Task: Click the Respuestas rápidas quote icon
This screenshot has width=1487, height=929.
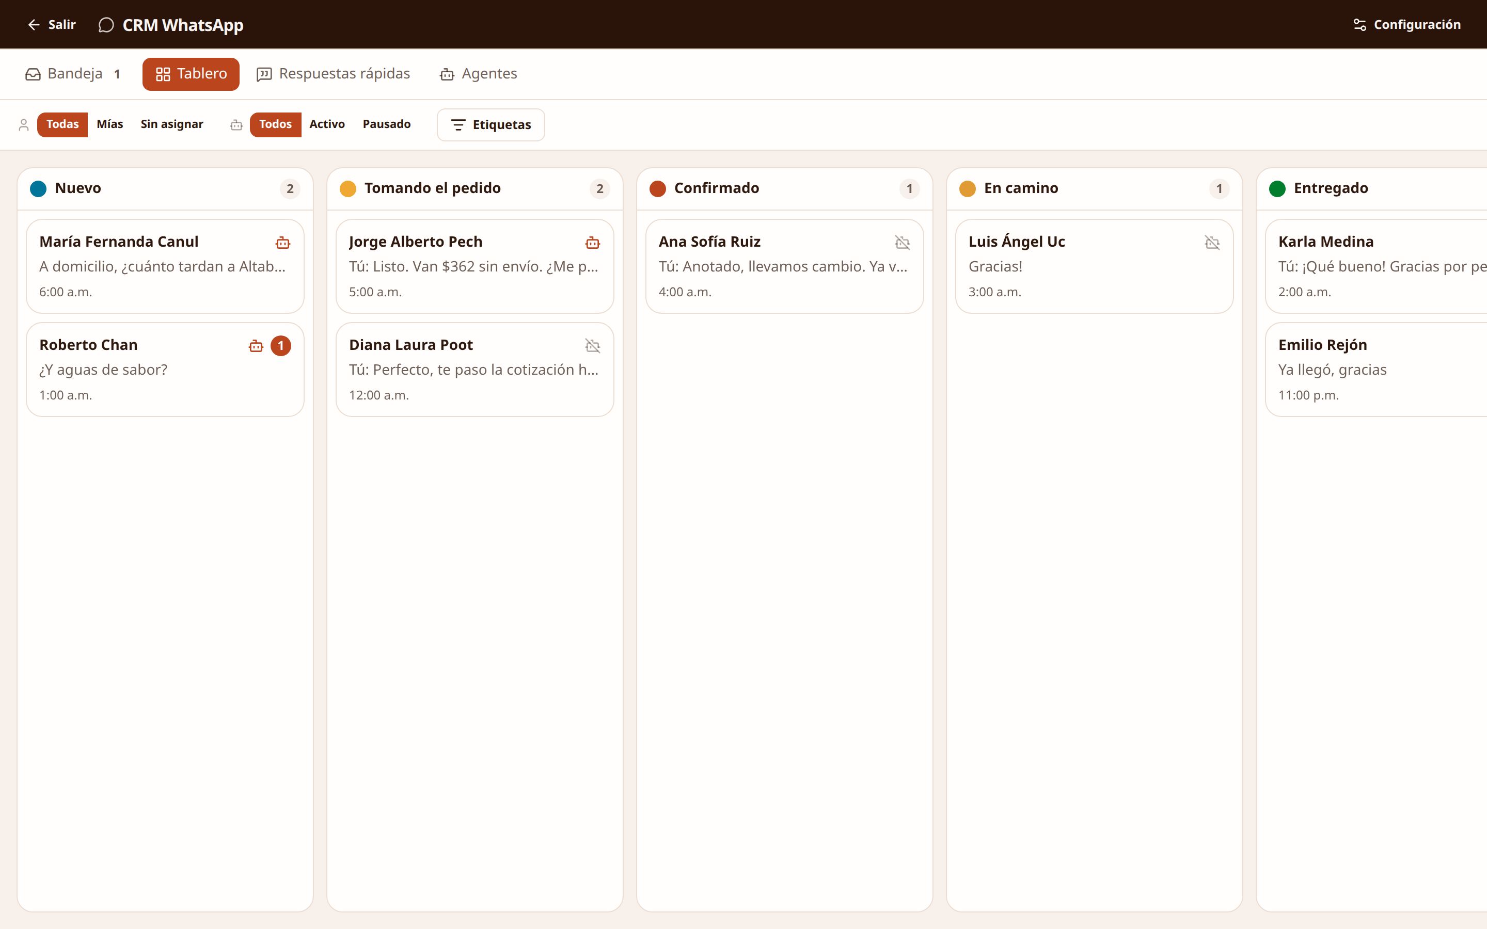Action: click(264, 74)
